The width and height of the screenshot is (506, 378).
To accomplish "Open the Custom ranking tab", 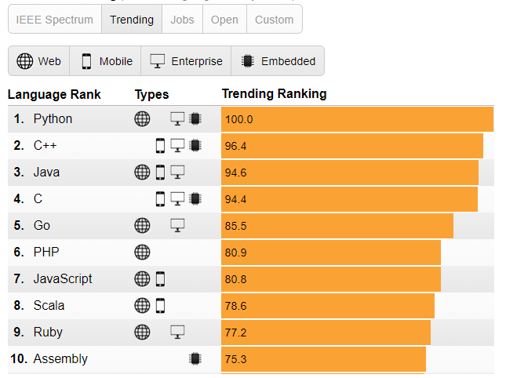I will pyautogui.click(x=275, y=20).
